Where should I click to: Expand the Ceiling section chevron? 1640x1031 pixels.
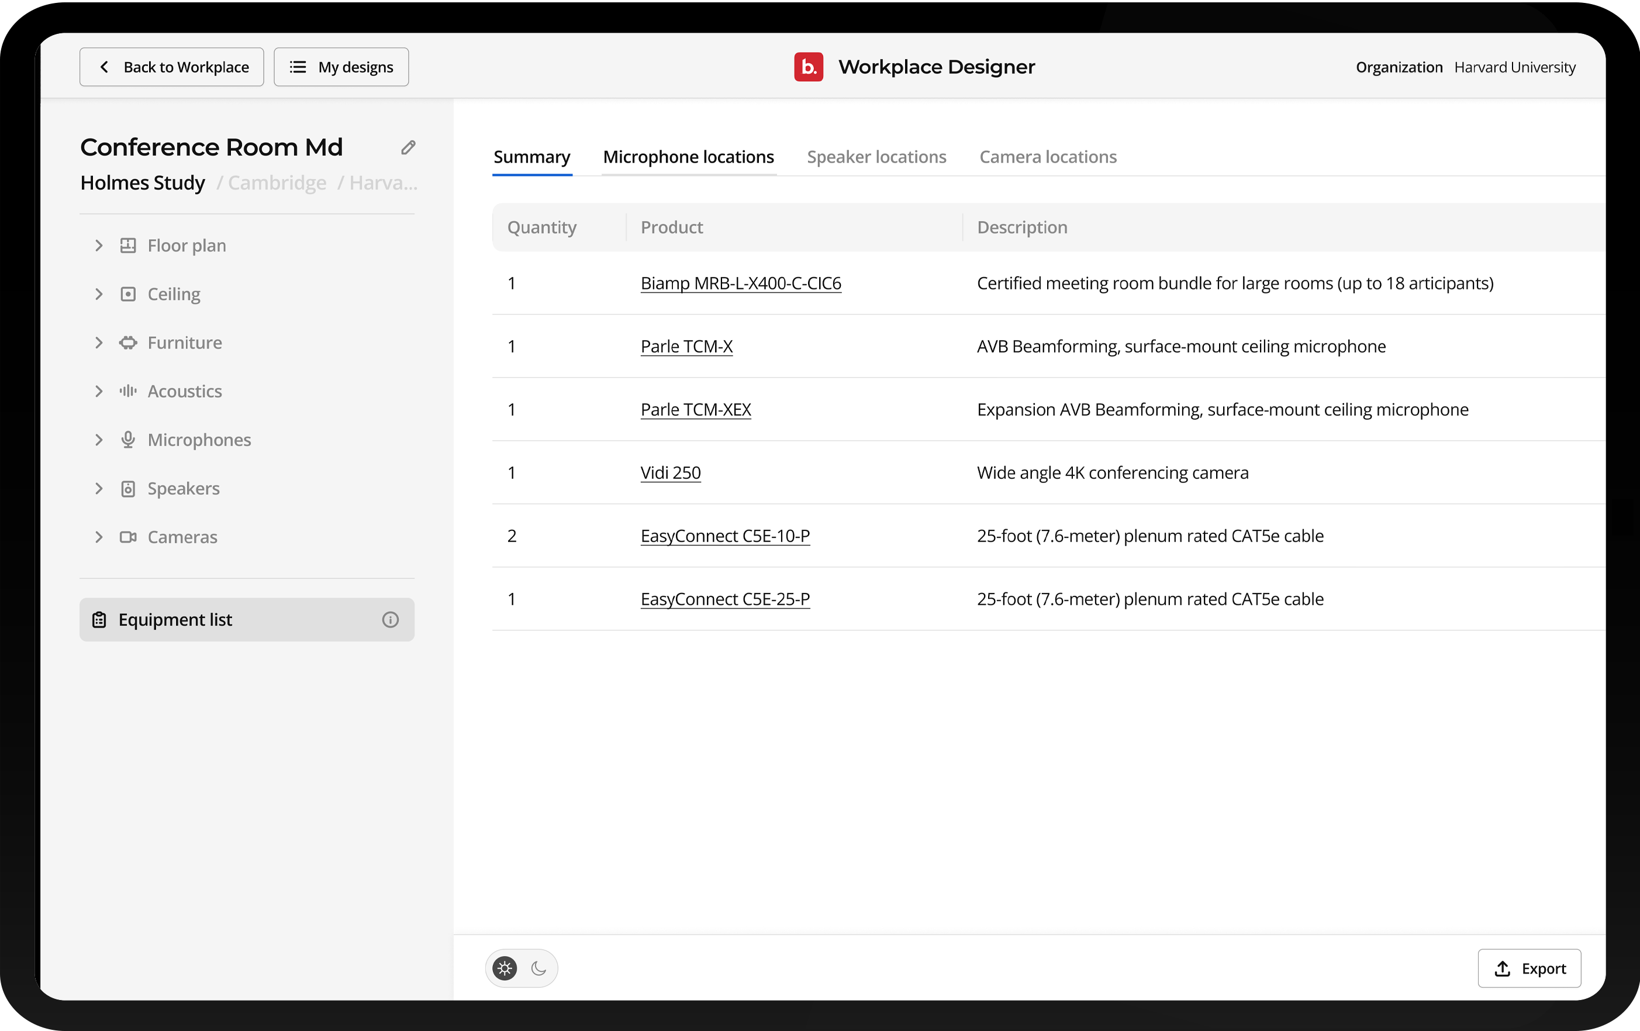pyautogui.click(x=99, y=294)
